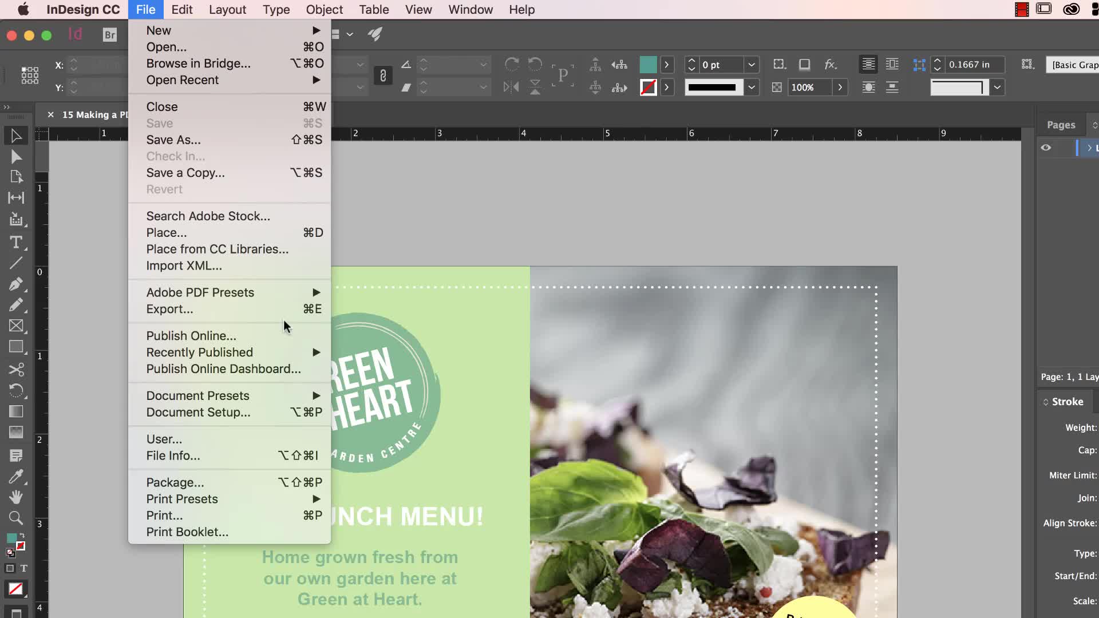Click the reference point grid
Screen dimensions: 1099x618
tap(30, 76)
